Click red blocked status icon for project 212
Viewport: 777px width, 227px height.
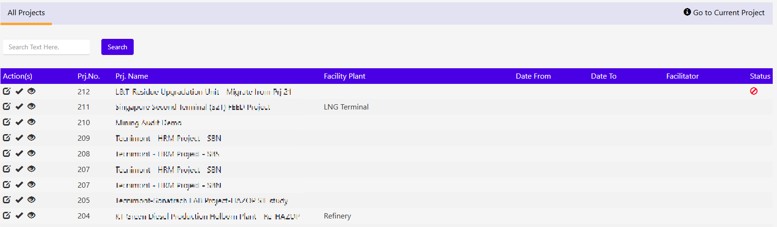[754, 91]
